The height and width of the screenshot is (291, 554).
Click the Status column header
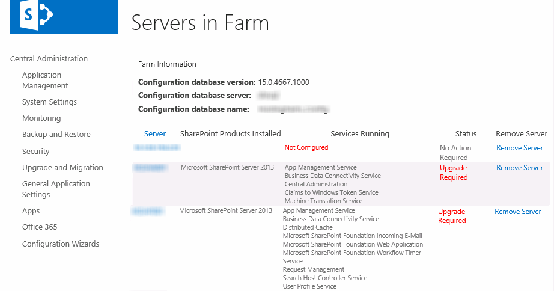(x=466, y=134)
